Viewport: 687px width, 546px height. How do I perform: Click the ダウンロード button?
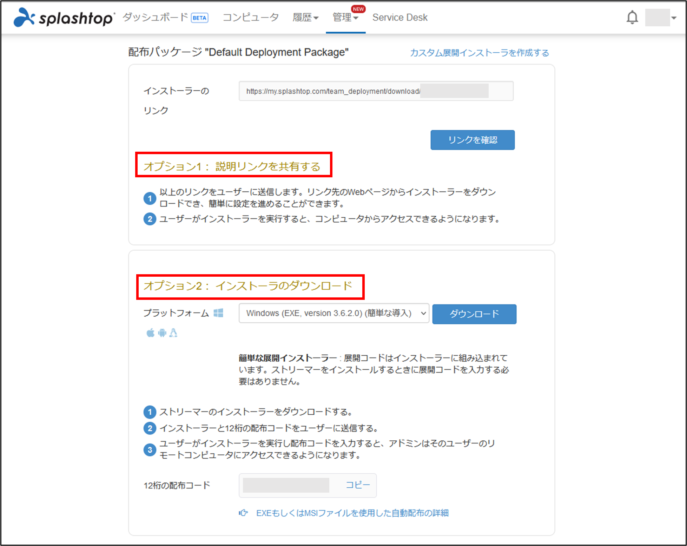(474, 314)
